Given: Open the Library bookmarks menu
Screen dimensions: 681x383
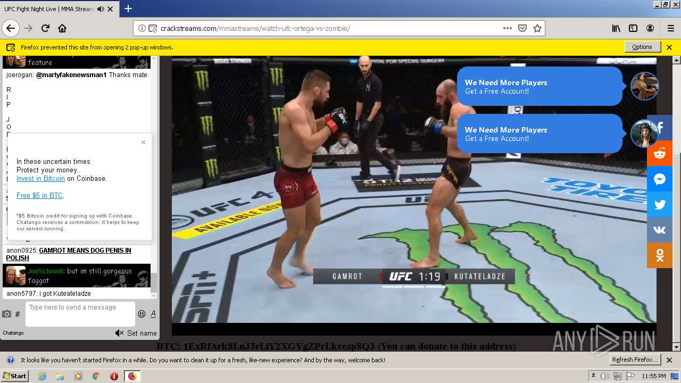Looking at the screenshot, I should 616,28.
